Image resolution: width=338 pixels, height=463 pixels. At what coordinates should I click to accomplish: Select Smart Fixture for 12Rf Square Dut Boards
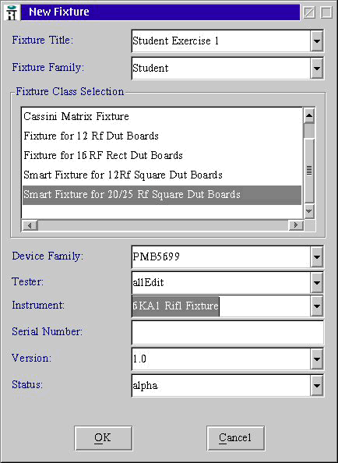[x=162, y=175]
